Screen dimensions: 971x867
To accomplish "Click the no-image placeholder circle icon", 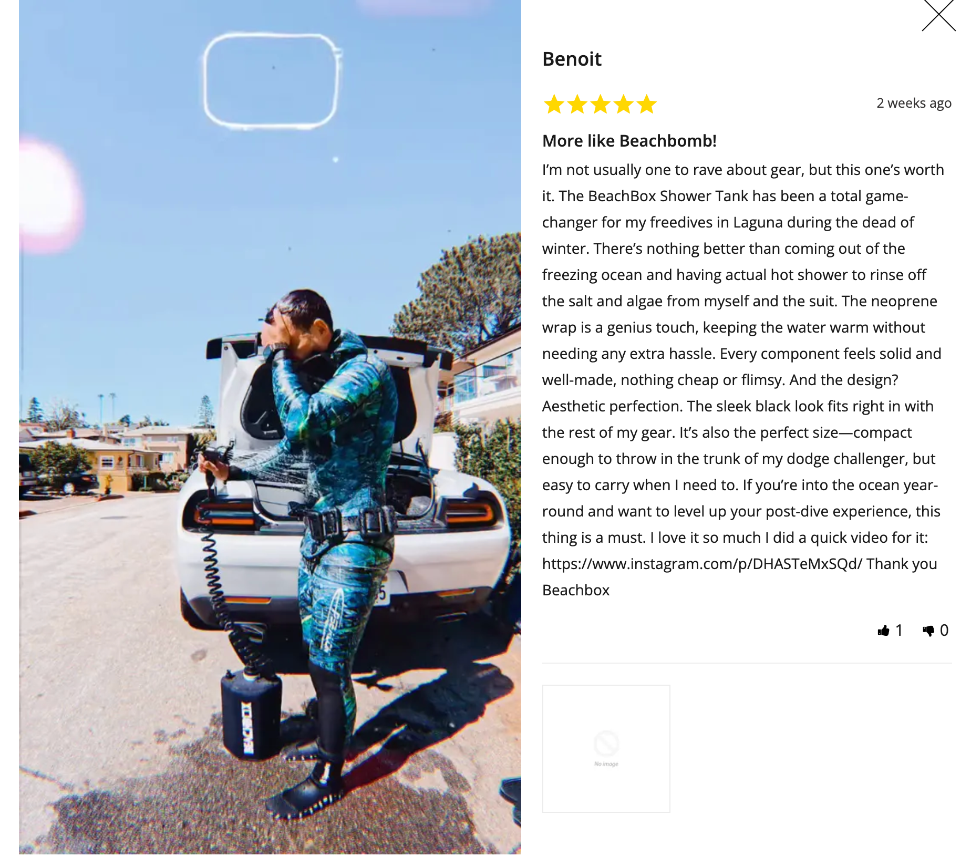I will coord(606,743).
